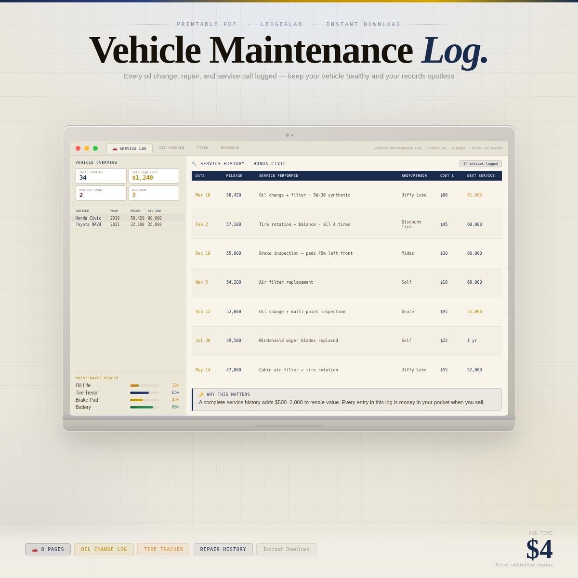This screenshot has width=578, height=578.
Task: Click the Cost $ column header
Action: pos(447,176)
